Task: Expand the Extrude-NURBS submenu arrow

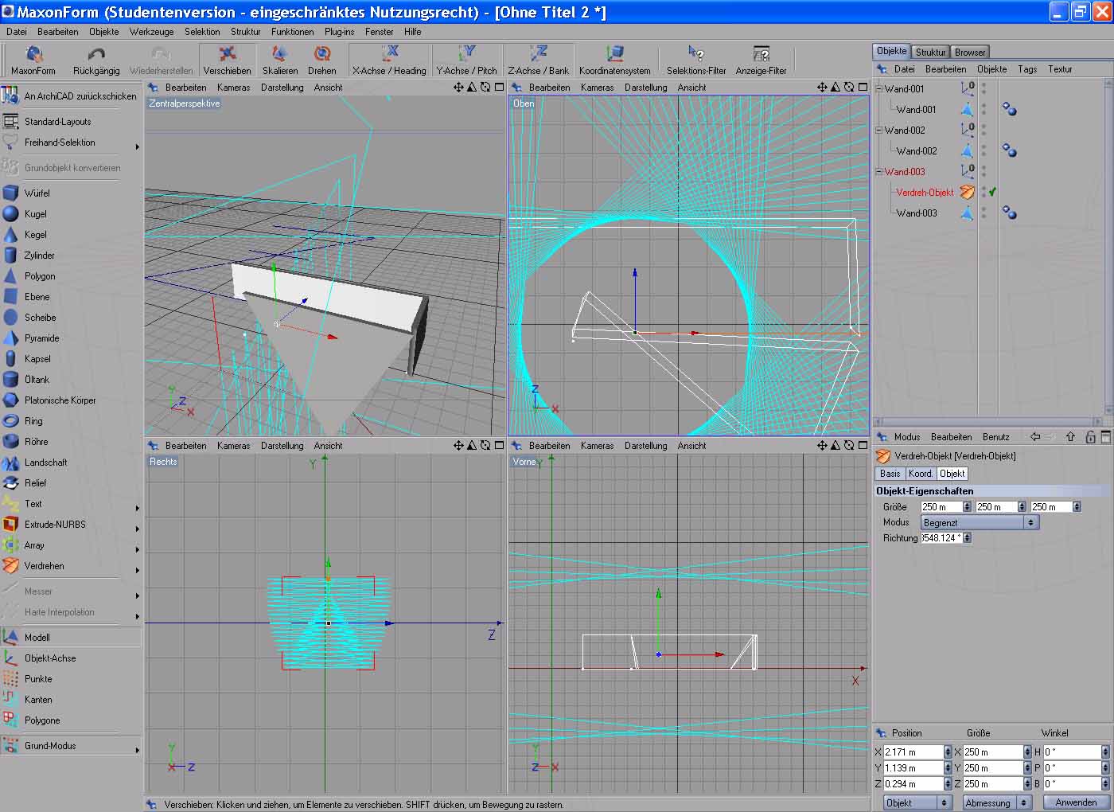Action: tap(137, 529)
